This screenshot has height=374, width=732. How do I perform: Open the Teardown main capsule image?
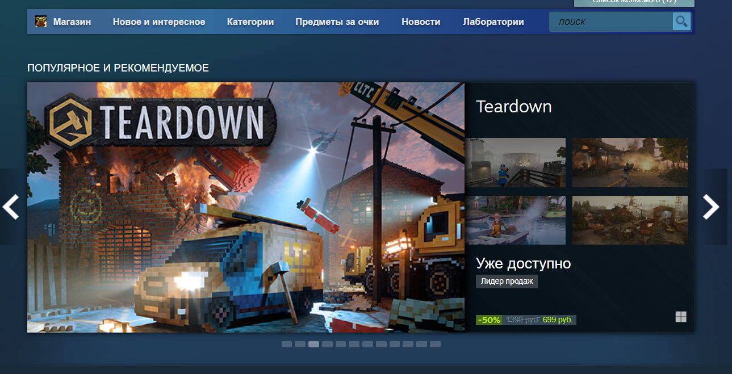pyautogui.click(x=246, y=207)
